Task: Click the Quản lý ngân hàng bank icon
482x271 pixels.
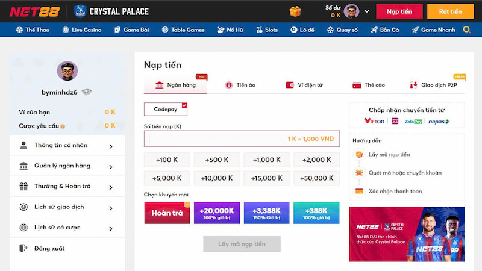Action: (x=23, y=166)
